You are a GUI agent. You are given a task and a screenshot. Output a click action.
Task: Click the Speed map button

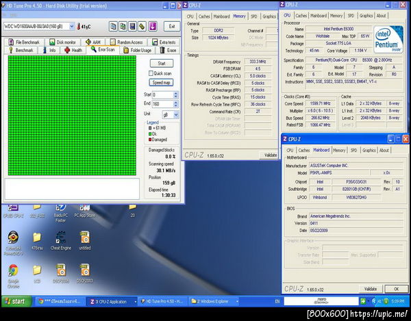(x=162, y=83)
